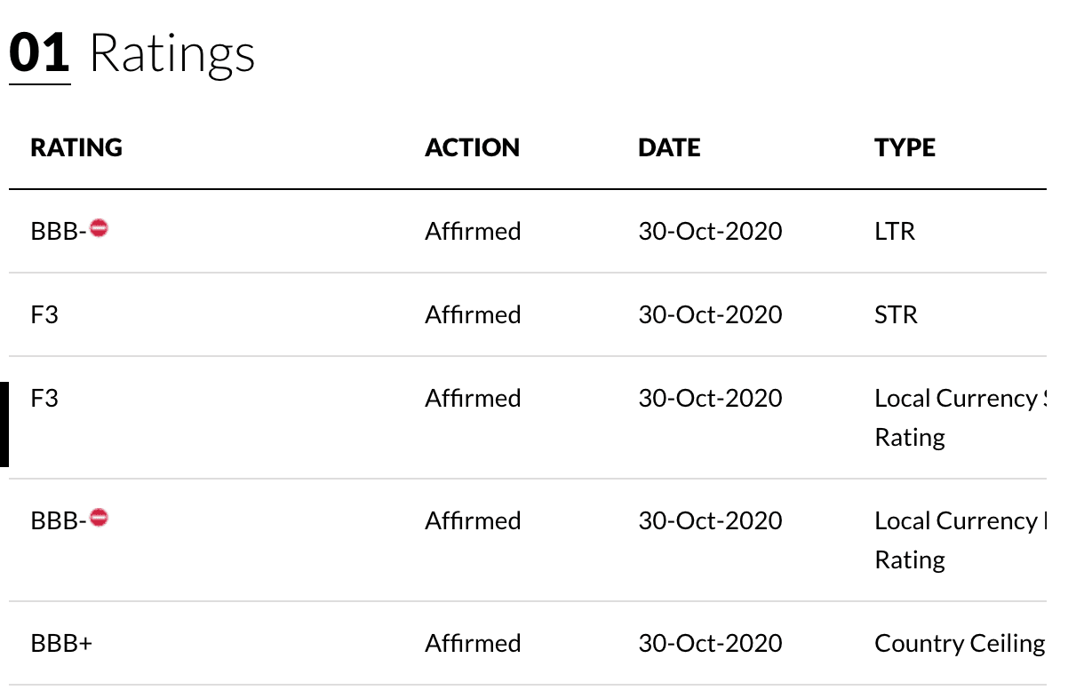Screen dimensions: 1084x698
Task: Sort by the DATE column header
Action: [x=669, y=147]
